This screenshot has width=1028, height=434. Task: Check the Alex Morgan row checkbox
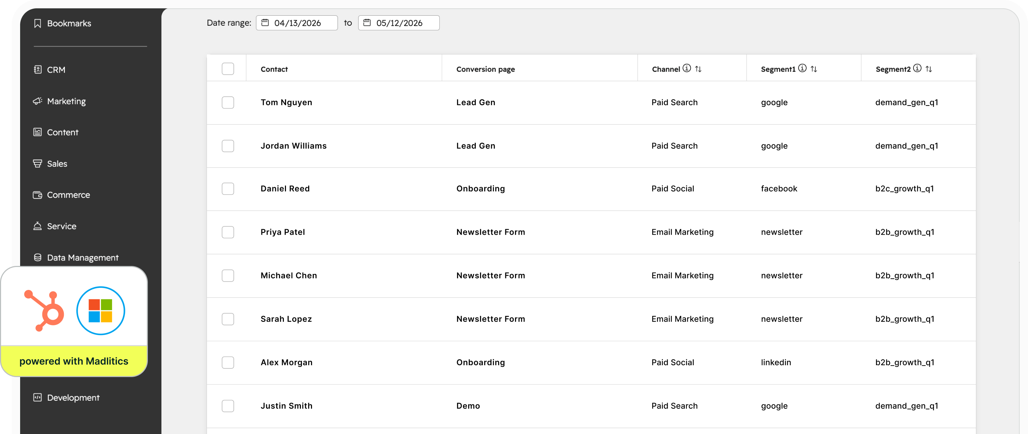(x=228, y=362)
